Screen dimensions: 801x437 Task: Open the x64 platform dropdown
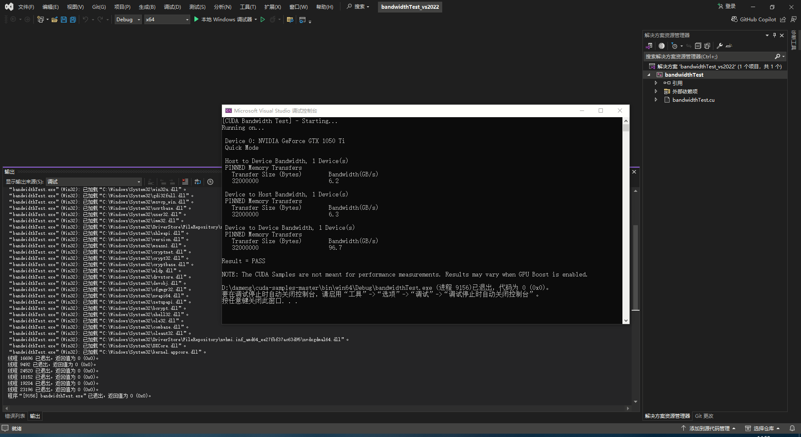166,19
